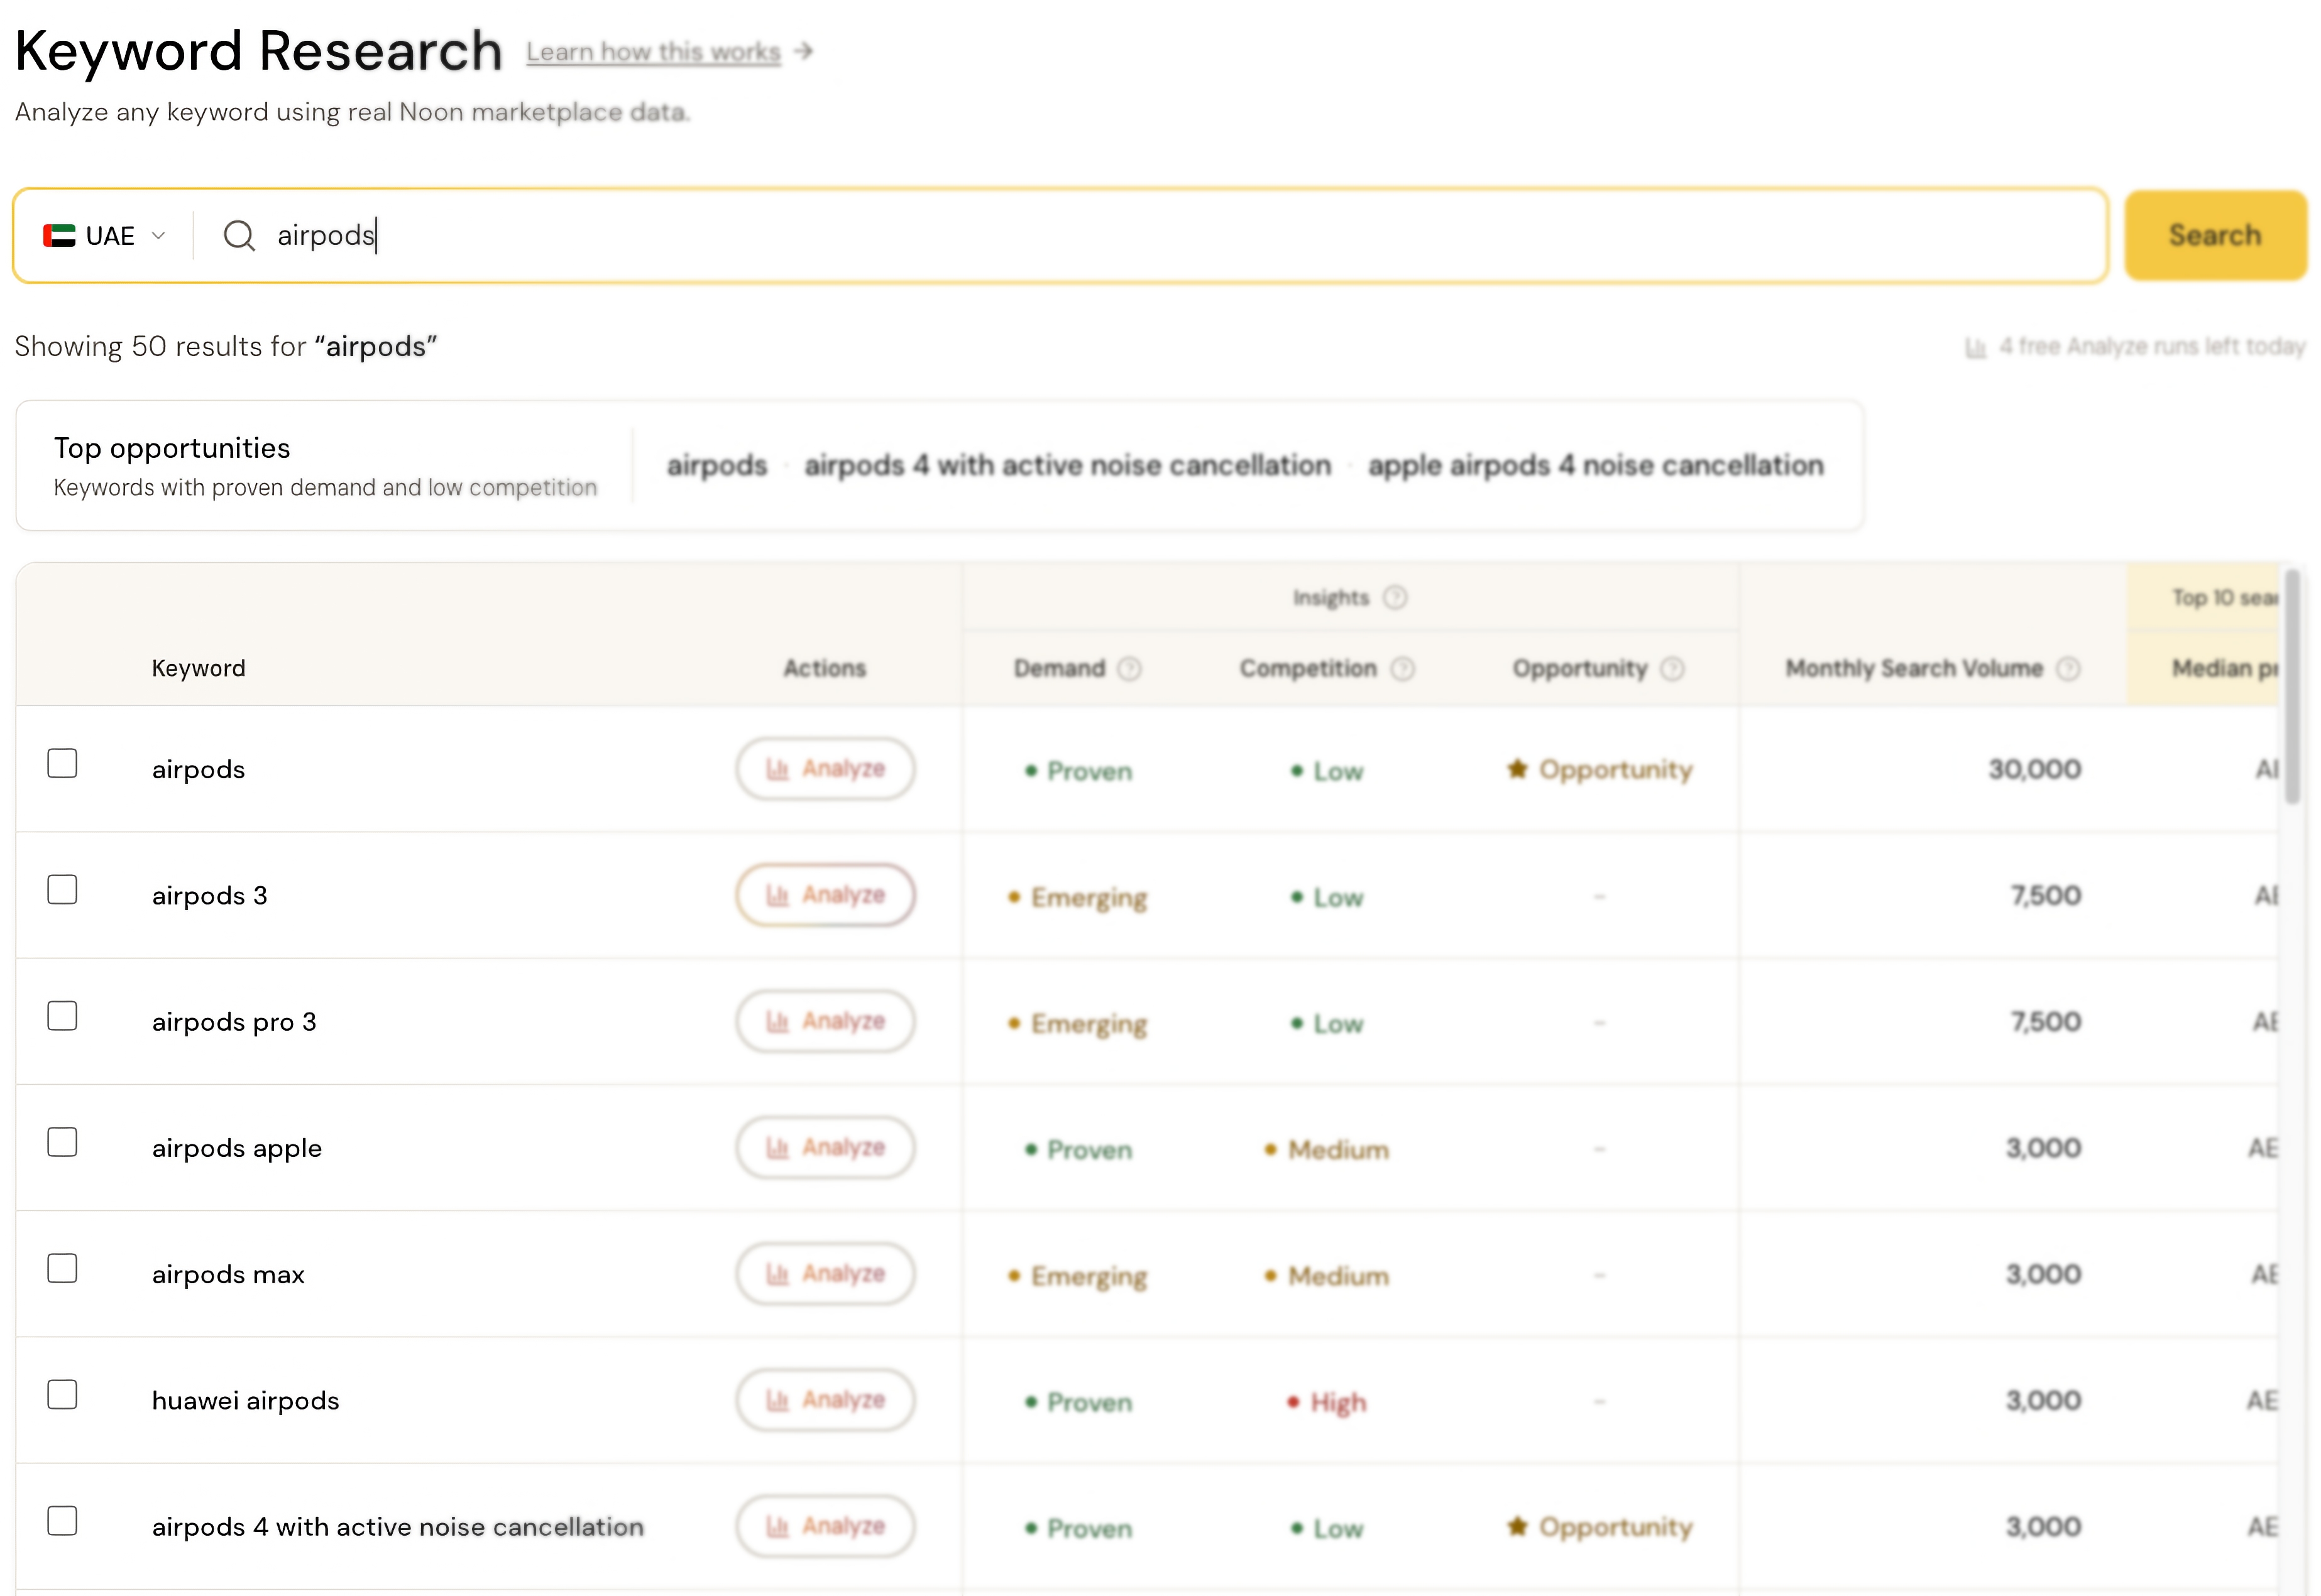Click the Keyword column header

tap(198, 668)
